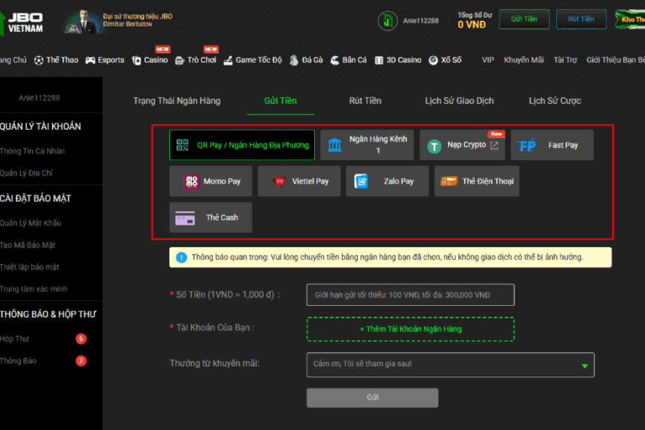Open the Khuyến Mãi menu
Image resolution: width=645 pixels, height=430 pixels.
pyautogui.click(x=524, y=60)
